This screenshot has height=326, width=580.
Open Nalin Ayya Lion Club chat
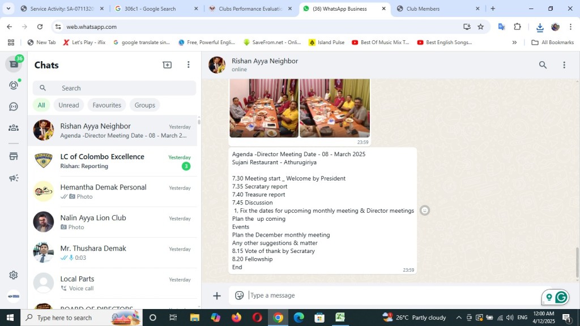tap(113, 222)
